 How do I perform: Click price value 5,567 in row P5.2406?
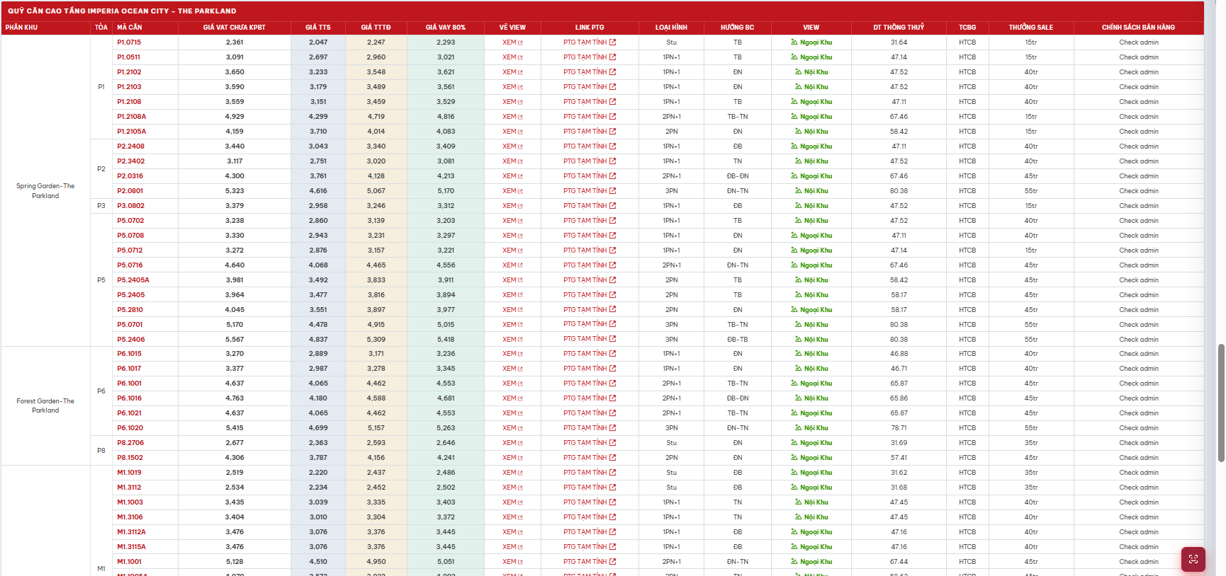click(235, 340)
